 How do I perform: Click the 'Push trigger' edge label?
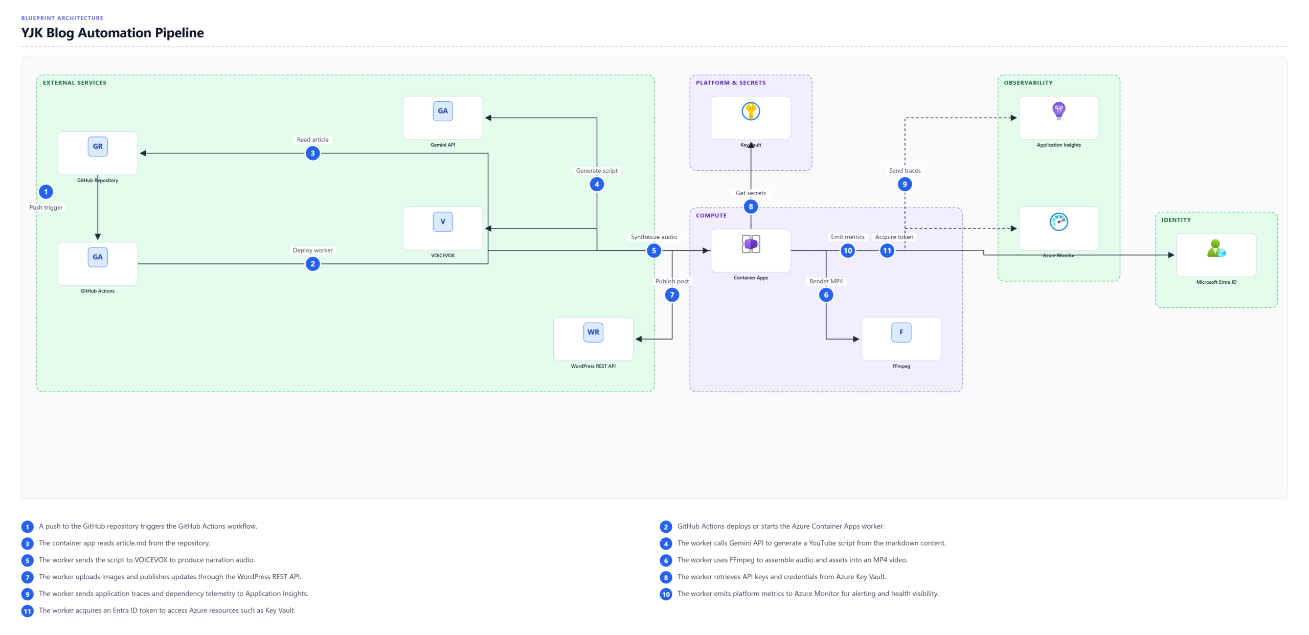pos(46,208)
